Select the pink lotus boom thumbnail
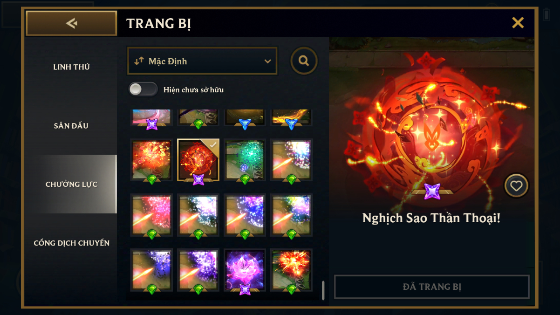Viewport: 560px width, 315px height. [x=245, y=270]
